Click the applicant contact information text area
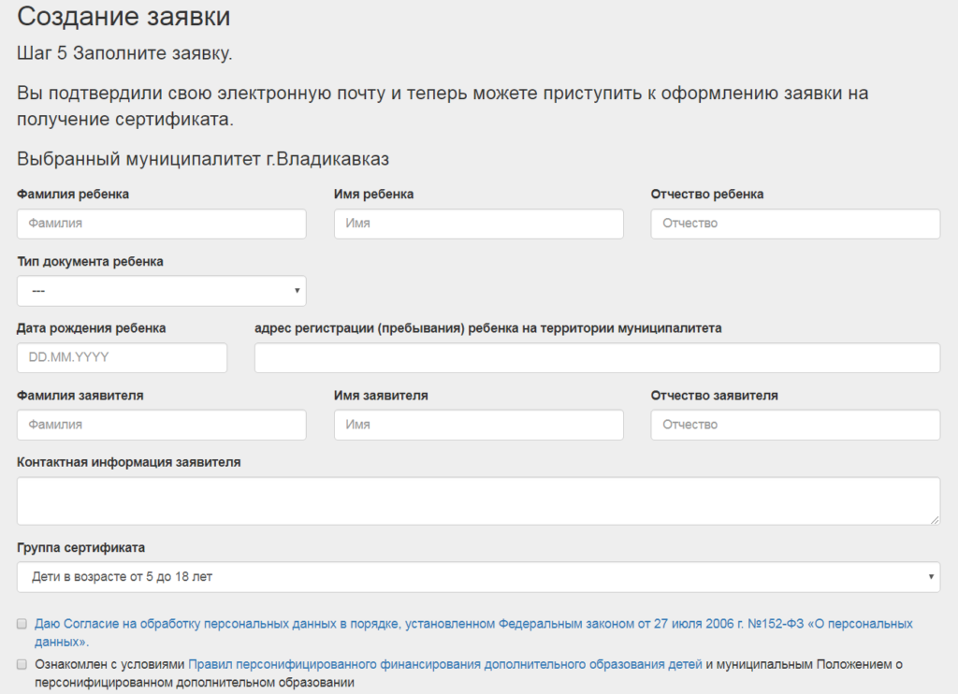 click(478, 500)
